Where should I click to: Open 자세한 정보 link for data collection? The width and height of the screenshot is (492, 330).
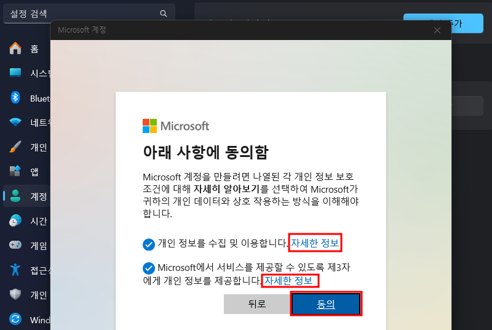coord(315,243)
